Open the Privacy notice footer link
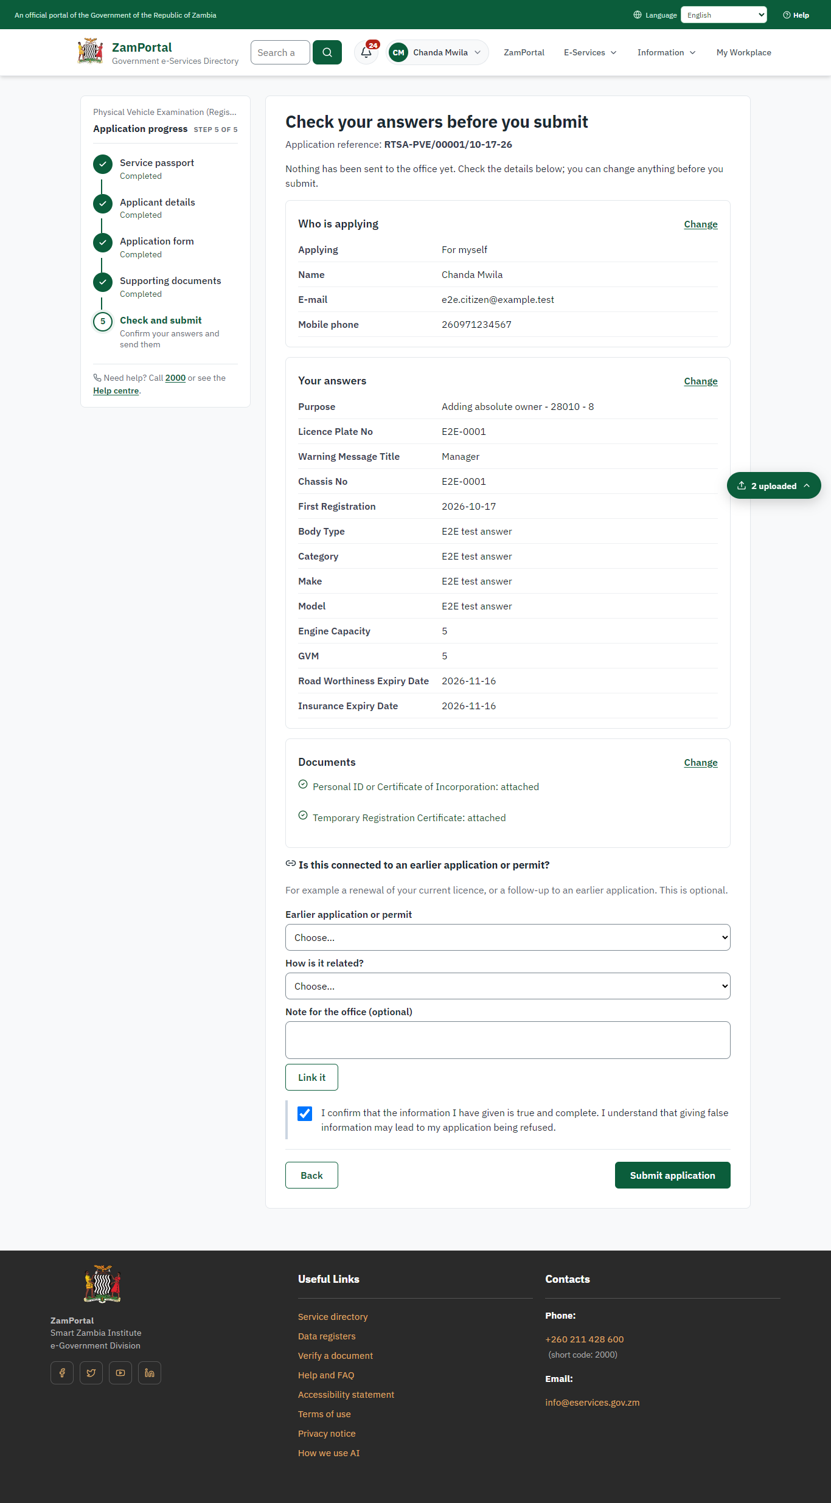The width and height of the screenshot is (831, 1503). click(x=327, y=1433)
